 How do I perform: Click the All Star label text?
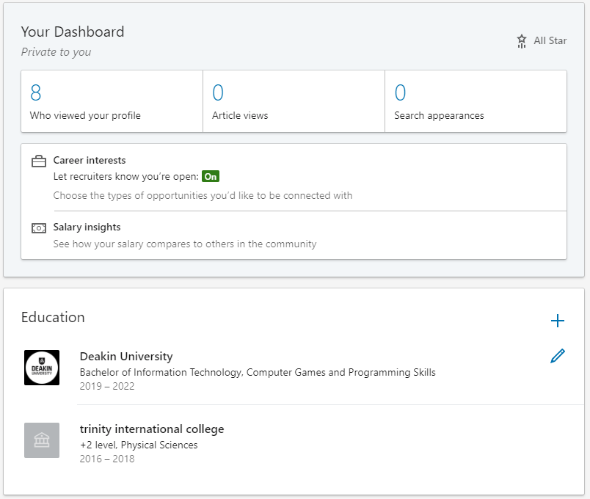[x=550, y=41]
